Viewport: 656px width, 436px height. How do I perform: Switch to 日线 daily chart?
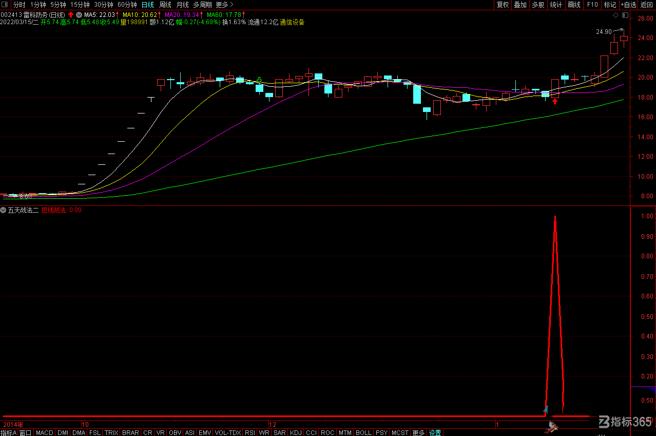(147, 5)
